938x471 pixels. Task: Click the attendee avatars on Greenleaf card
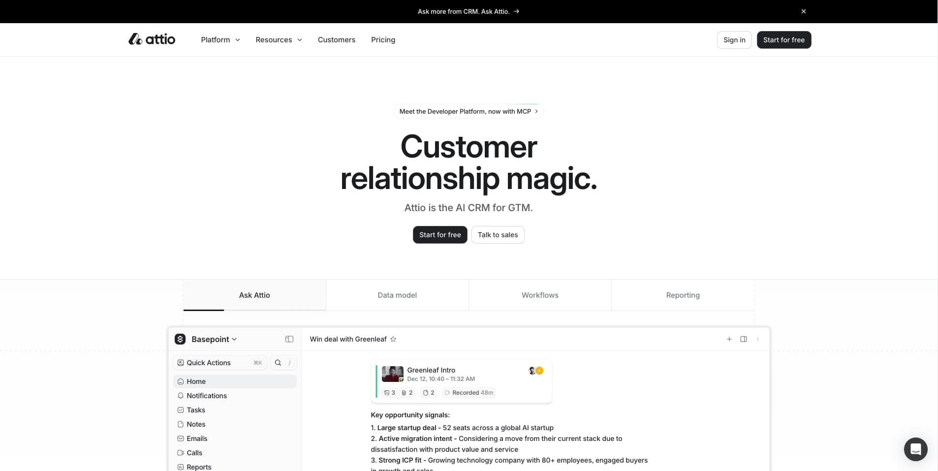pyautogui.click(x=535, y=371)
